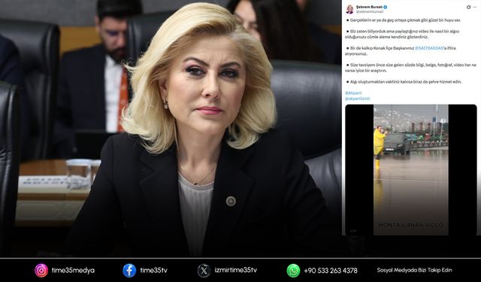
Task: Click the line starting 'Algı oluşturmaktan vaktiniz'
Action: tap(406, 82)
